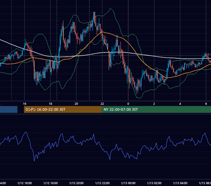This screenshot has width=211, height=186.
Task: Click the '1/13 04:00' date label
Action: point(180,183)
